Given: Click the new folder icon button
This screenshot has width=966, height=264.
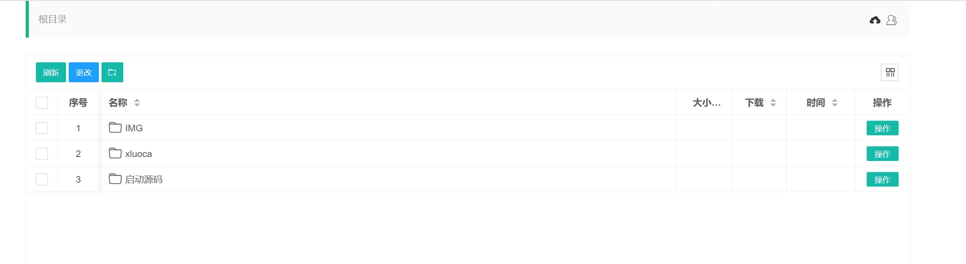Looking at the screenshot, I should point(112,73).
